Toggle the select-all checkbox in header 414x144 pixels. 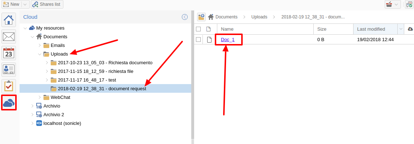click(x=198, y=29)
